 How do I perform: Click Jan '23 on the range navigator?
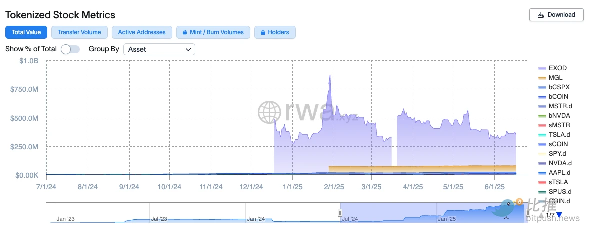pos(65,219)
